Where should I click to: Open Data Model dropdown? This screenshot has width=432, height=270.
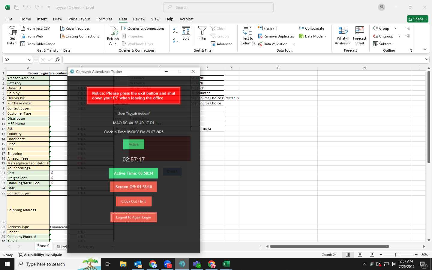313,36
